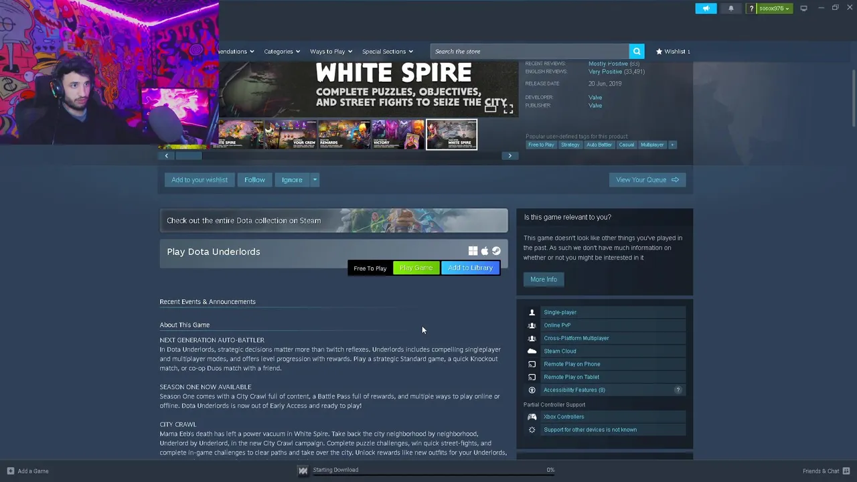Viewport: 857px width, 482px height.
Task: Click Add to your wishlist
Action: 200,179
